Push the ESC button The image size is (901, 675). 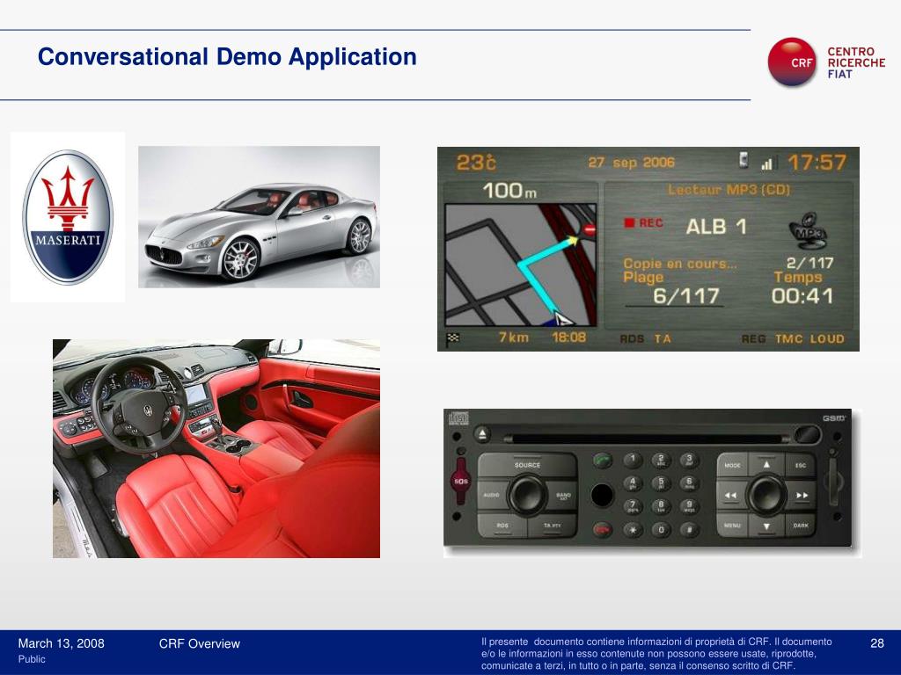click(x=801, y=465)
